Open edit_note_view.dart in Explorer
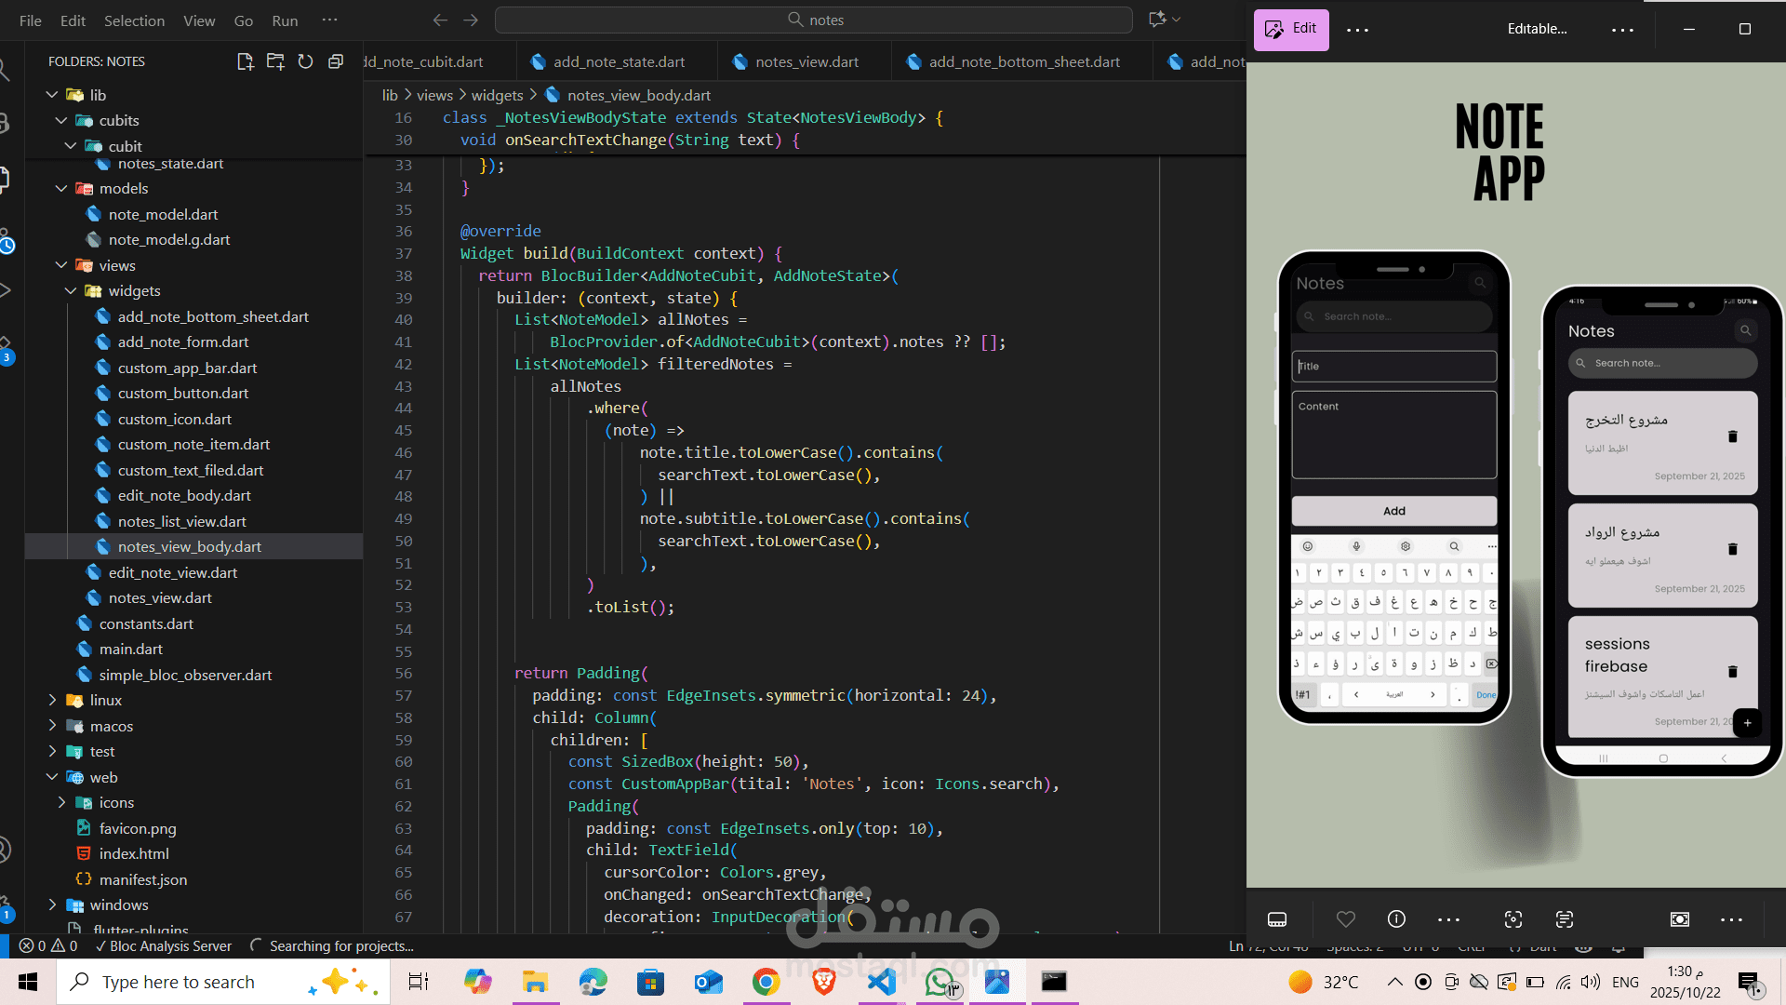The height and width of the screenshot is (1005, 1786). tap(172, 572)
